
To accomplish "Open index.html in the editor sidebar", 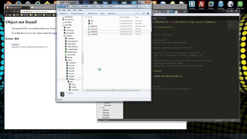I will pos(108,105).
